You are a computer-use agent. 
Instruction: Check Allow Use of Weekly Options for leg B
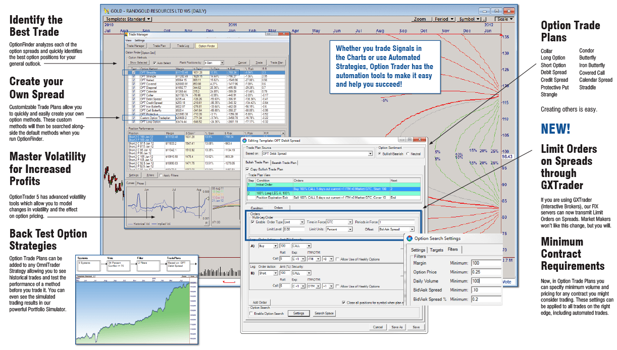(337, 286)
